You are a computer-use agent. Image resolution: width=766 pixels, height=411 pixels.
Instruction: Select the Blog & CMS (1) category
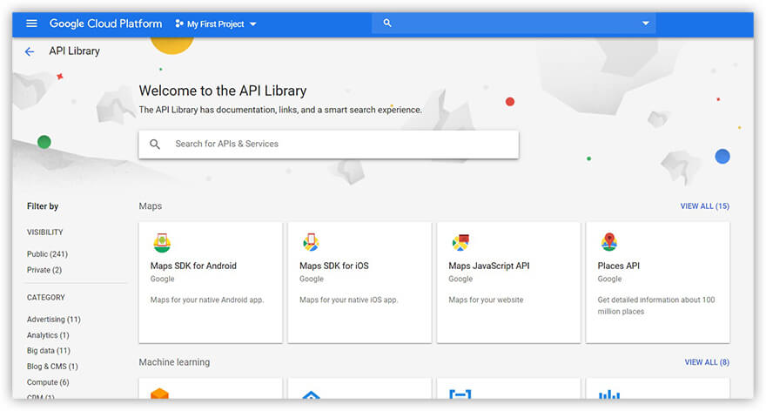52,367
